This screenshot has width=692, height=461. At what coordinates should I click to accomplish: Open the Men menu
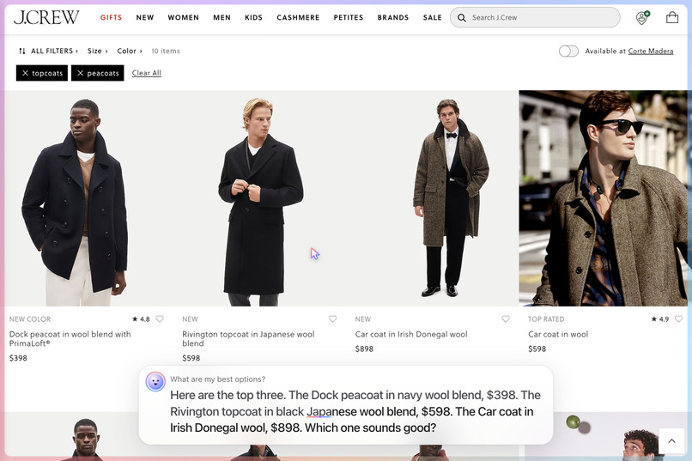coord(222,18)
